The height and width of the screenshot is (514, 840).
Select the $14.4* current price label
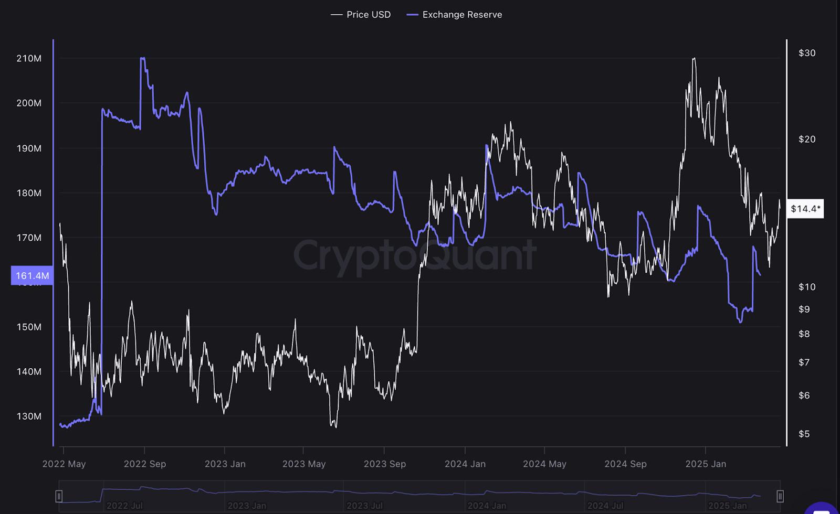tap(805, 209)
